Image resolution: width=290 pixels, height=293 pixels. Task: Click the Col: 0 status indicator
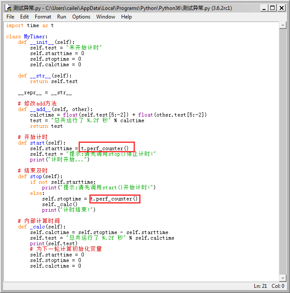(x=278, y=286)
